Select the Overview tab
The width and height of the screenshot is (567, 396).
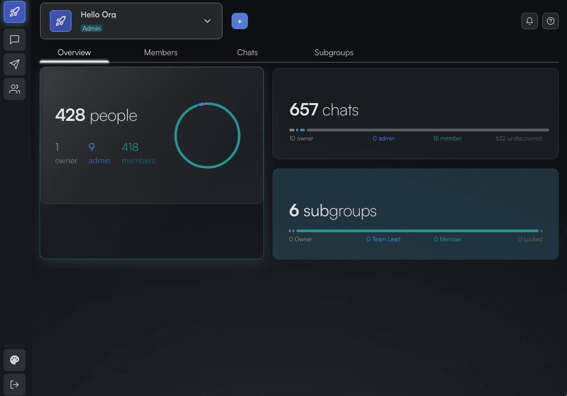click(x=74, y=52)
